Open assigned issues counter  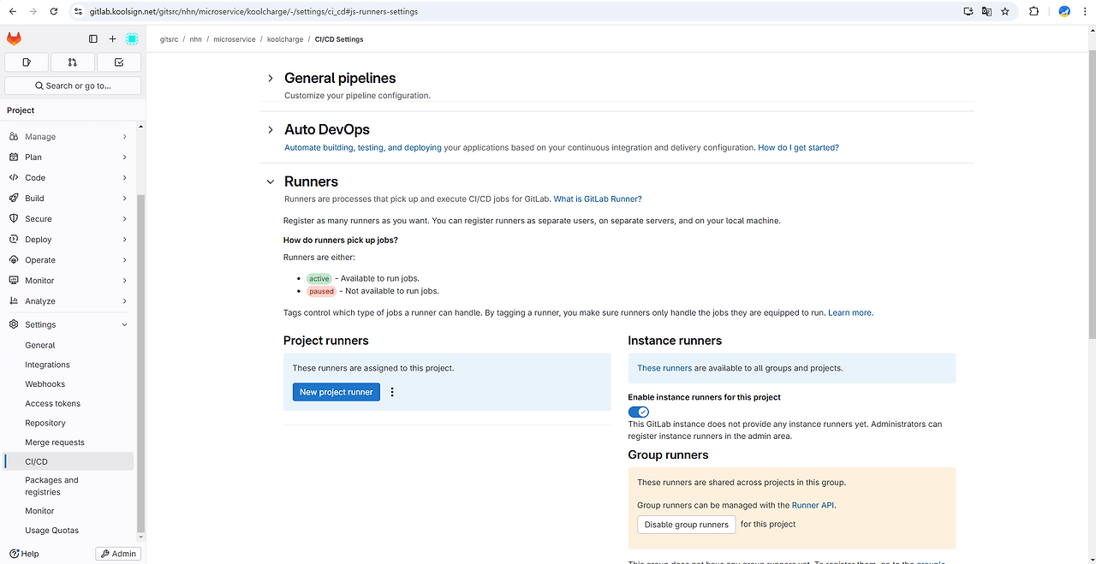27,62
